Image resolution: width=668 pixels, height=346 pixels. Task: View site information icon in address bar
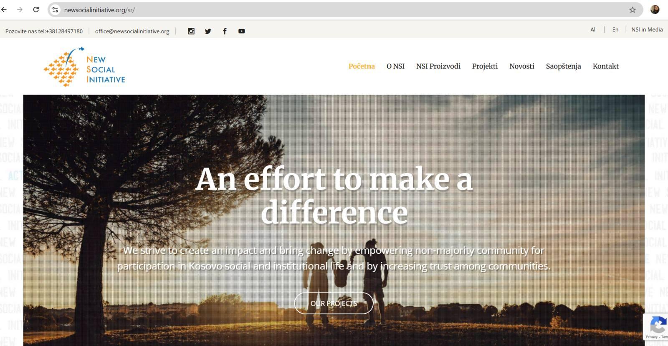pos(55,10)
